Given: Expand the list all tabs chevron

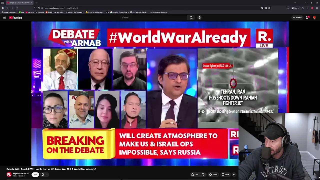Looking at the screenshot, I should coord(295,3).
